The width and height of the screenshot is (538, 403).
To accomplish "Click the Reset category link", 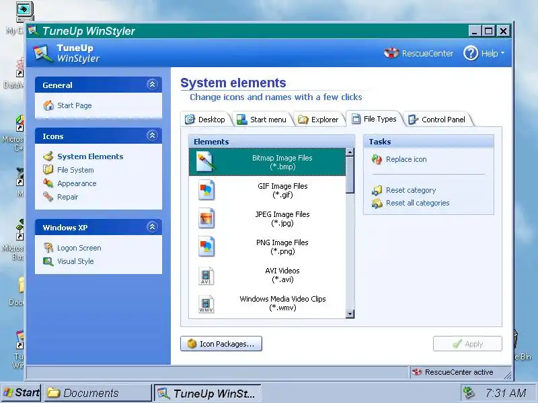I will point(411,190).
